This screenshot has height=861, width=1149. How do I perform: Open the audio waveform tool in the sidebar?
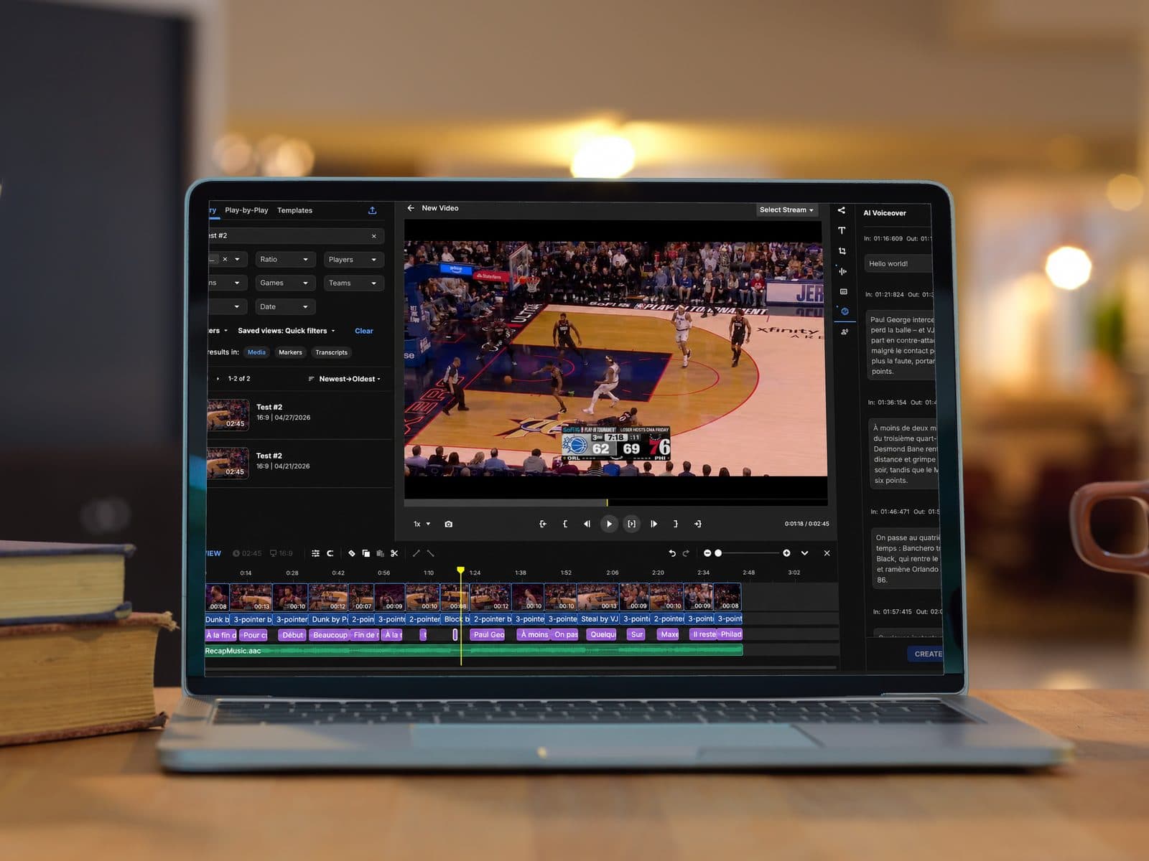(843, 271)
